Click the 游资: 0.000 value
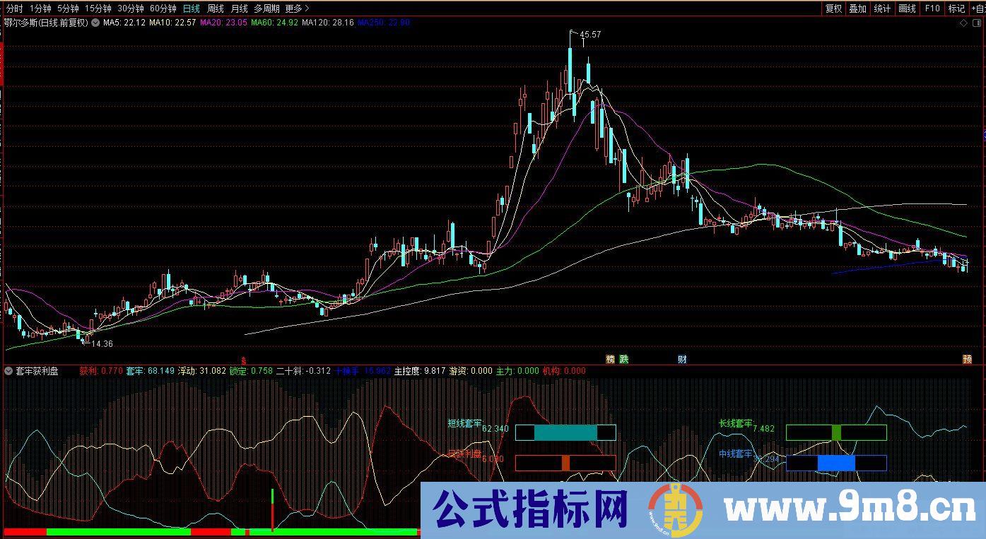 click(x=471, y=370)
